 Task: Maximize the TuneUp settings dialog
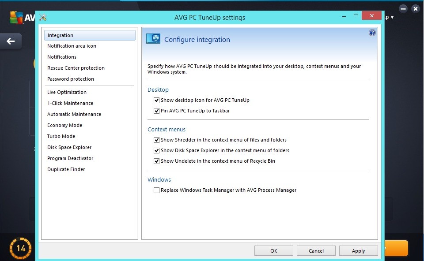(x=356, y=16)
